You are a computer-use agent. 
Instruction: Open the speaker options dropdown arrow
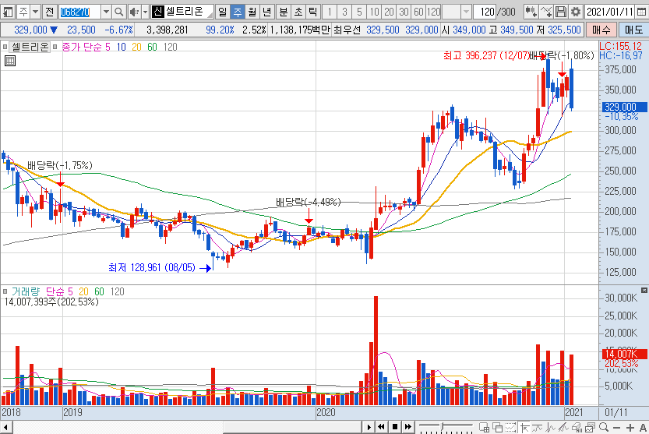pyautogui.click(x=145, y=12)
